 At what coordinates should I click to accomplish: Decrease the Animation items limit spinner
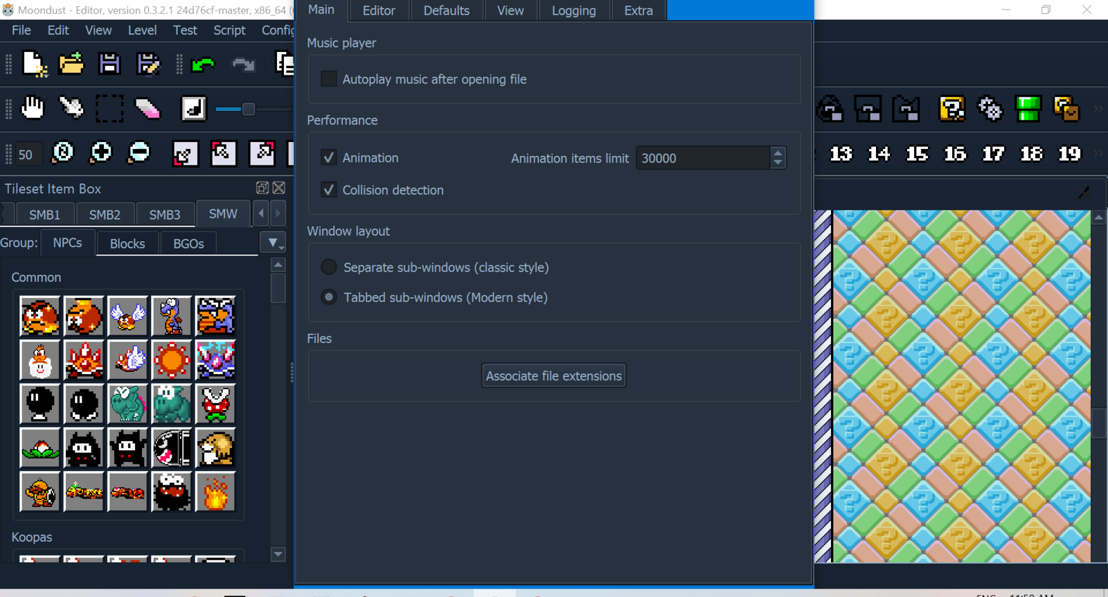tap(778, 163)
